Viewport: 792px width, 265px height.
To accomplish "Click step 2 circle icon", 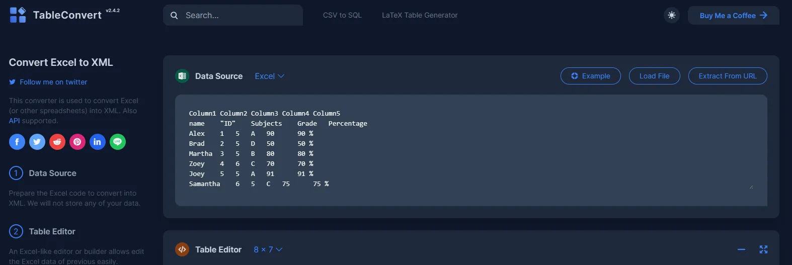I will coord(16,231).
